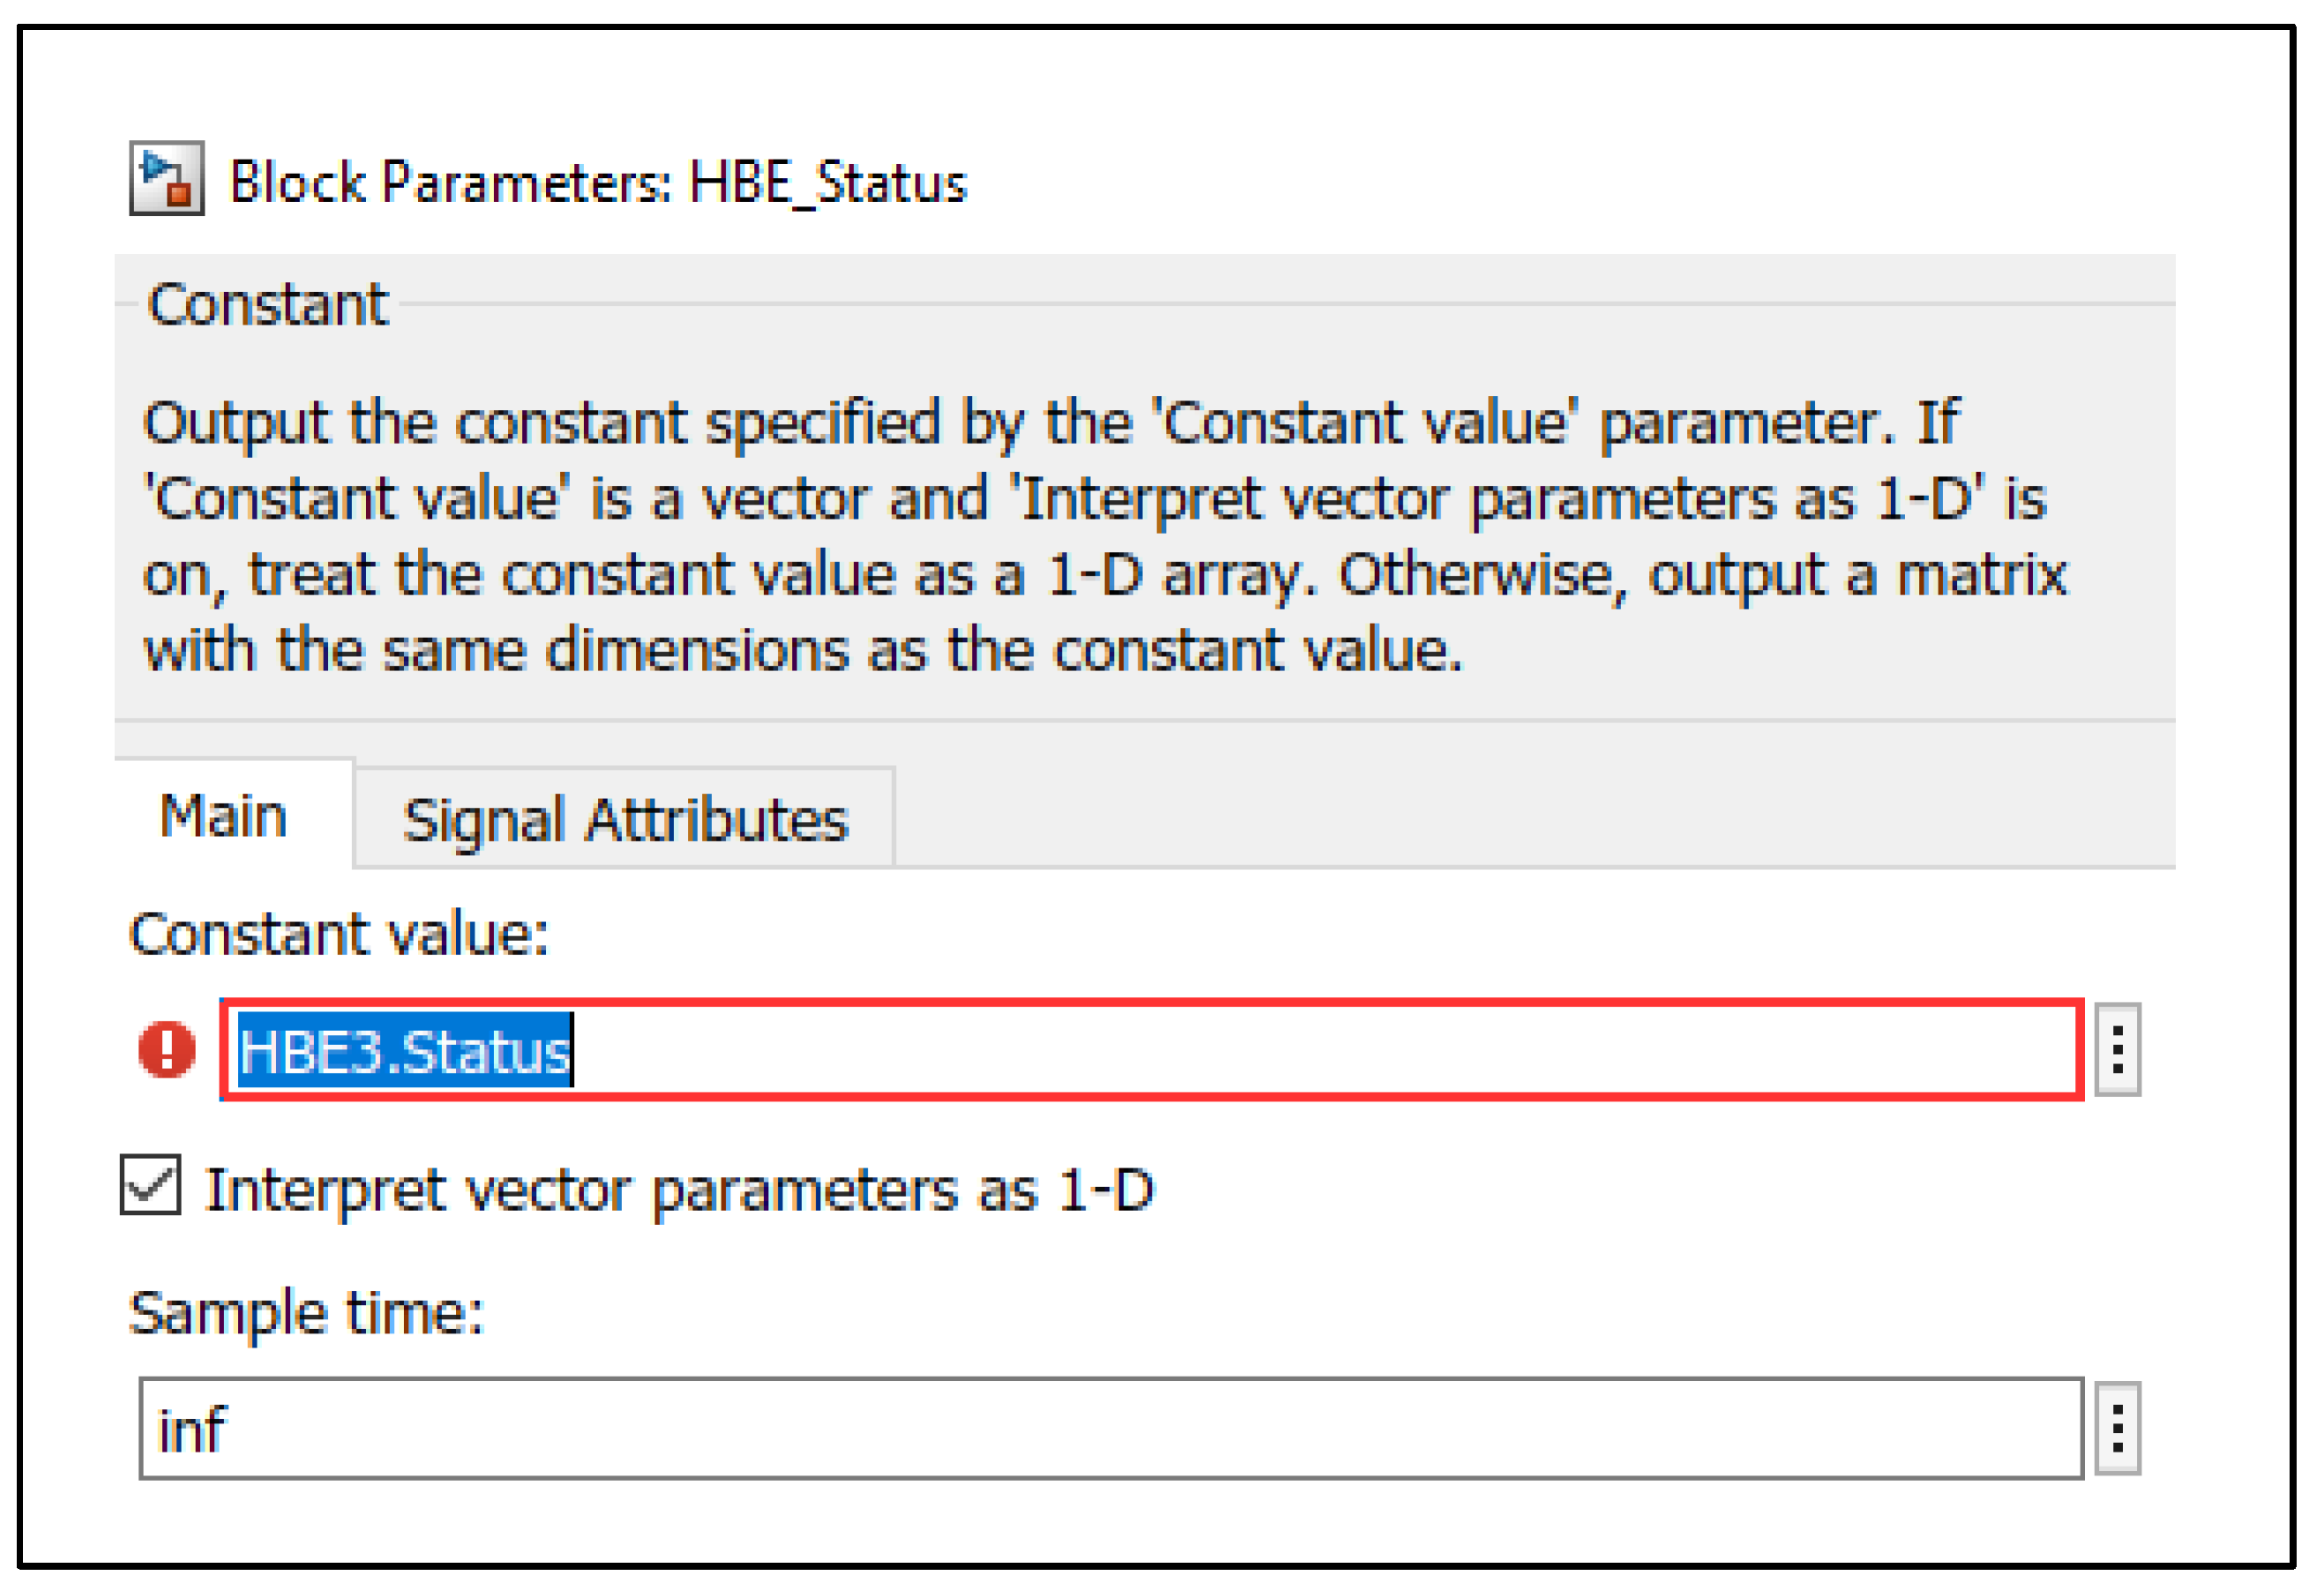This screenshot has width=2324, height=1583.
Task: Open the Signal Attributes tab
Action: tap(625, 820)
